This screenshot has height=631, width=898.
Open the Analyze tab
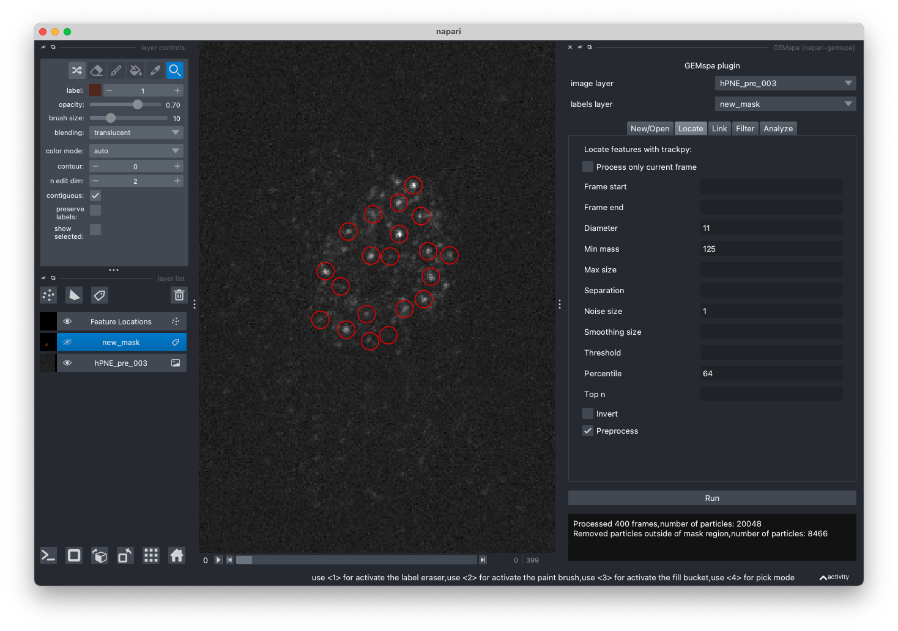click(x=778, y=128)
